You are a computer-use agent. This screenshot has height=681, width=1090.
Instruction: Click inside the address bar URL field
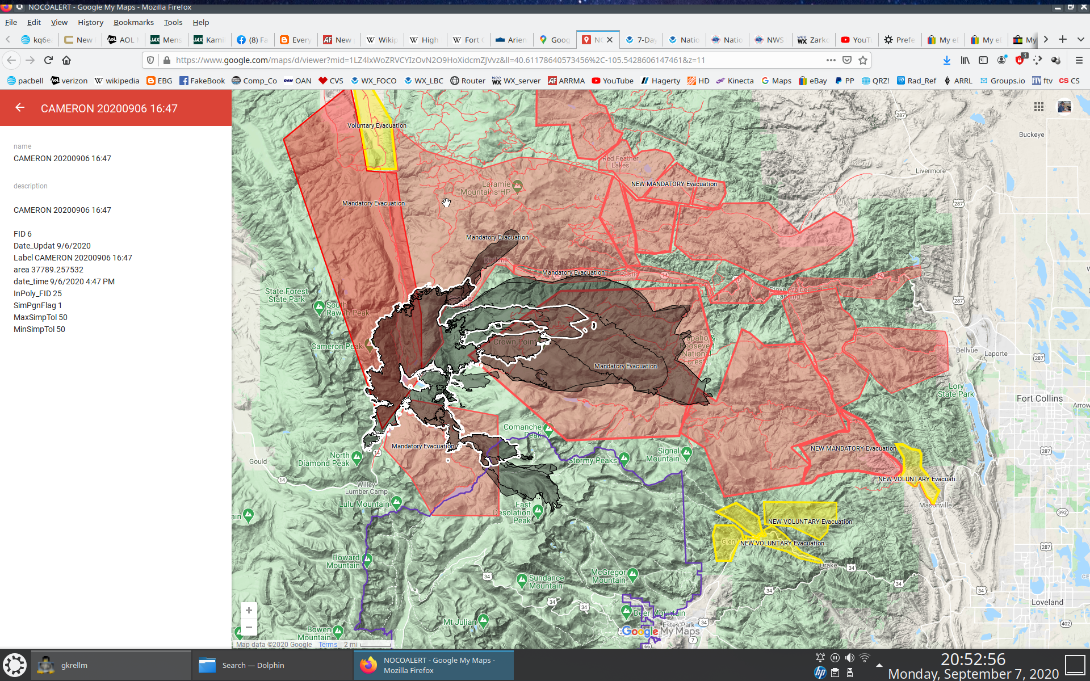[454, 60]
